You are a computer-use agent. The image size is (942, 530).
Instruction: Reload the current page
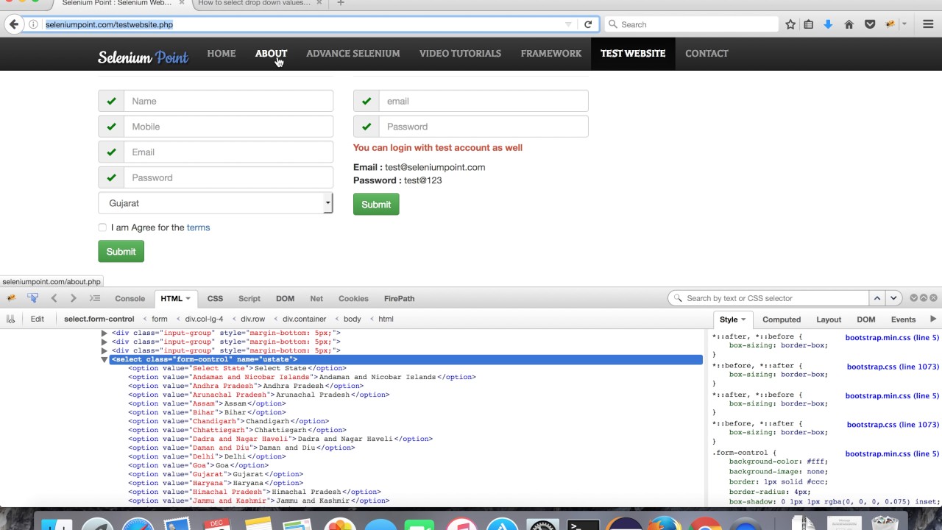click(x=588, y=24)
